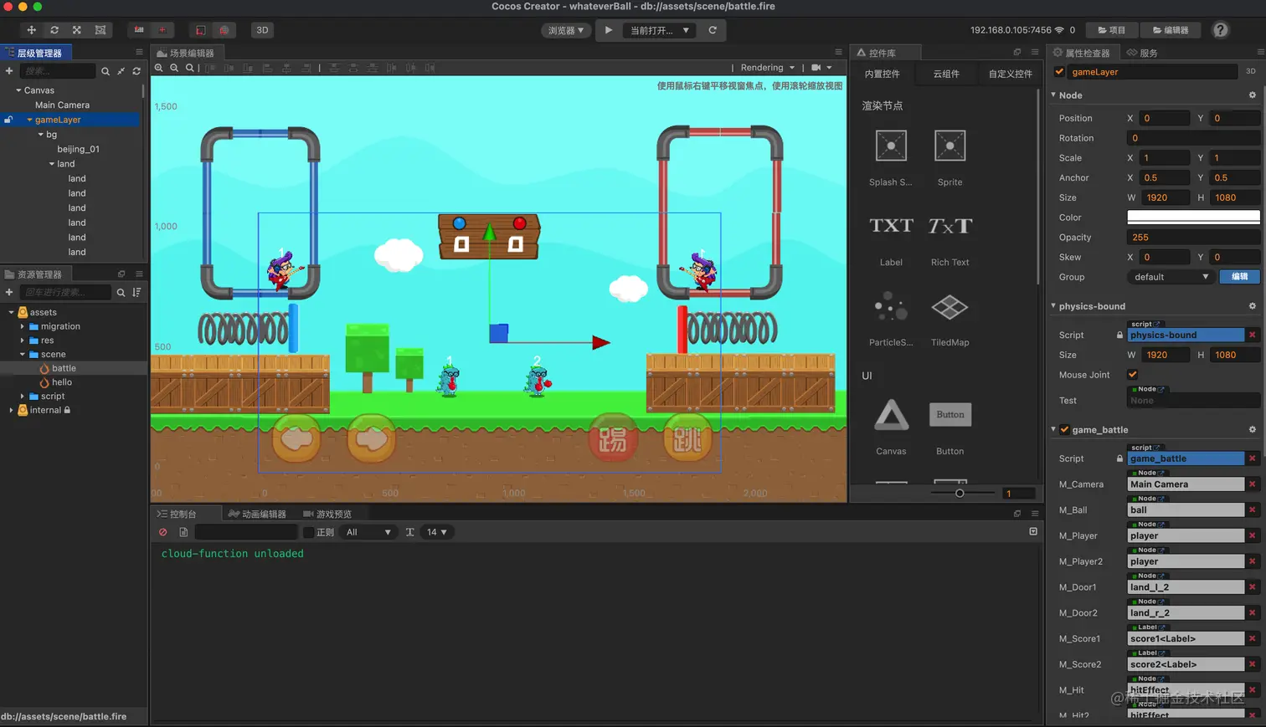Expand the res folder
This screenshot has width=1266, height=727.
click(x=23, y=340)
